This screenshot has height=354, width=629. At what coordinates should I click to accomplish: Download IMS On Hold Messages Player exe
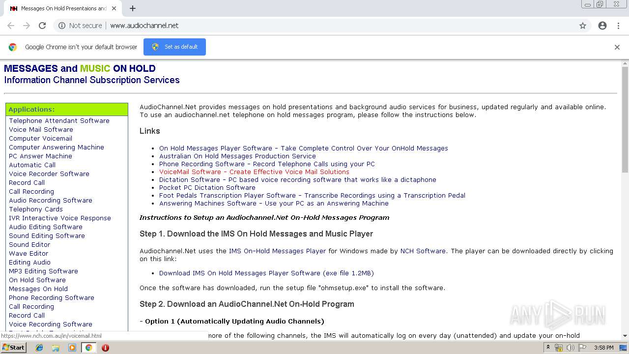point(266,273)
